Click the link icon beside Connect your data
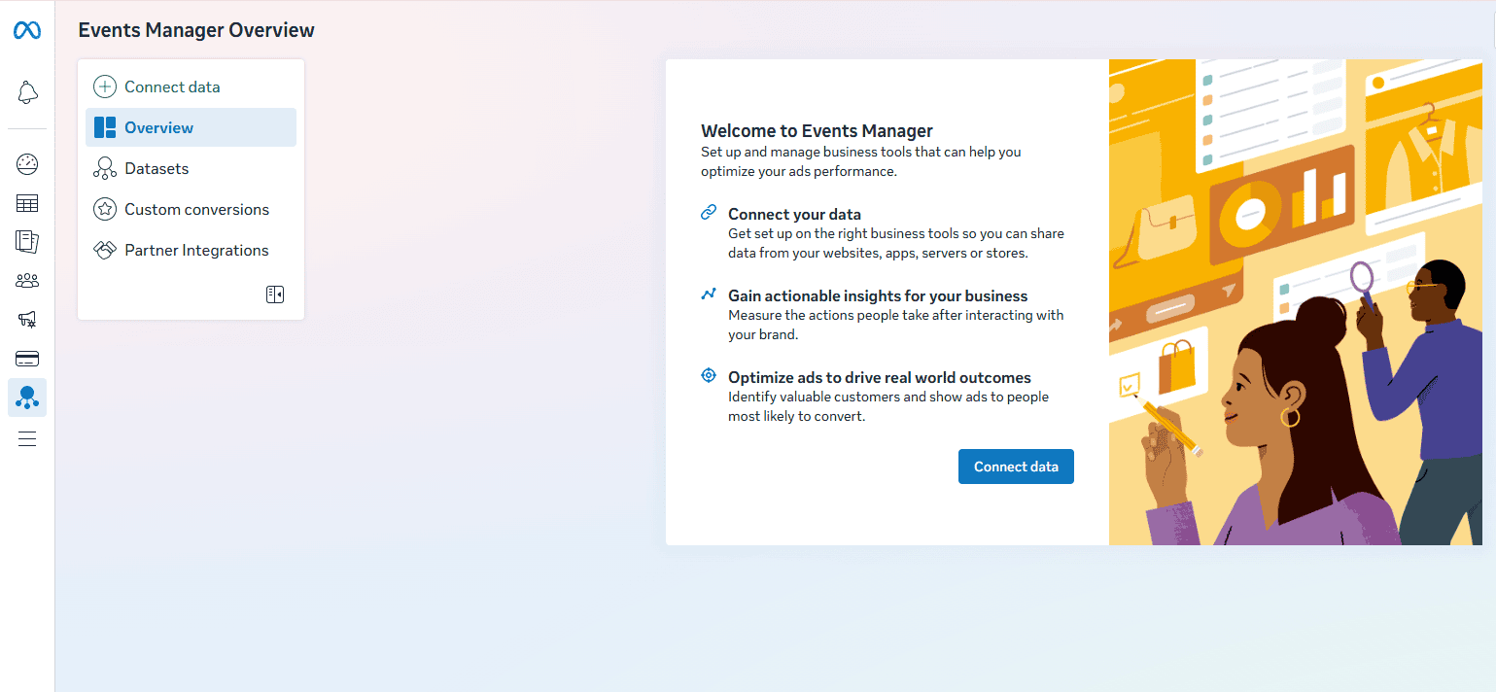This screenshot has height=692, width=1496. [709, 213]
